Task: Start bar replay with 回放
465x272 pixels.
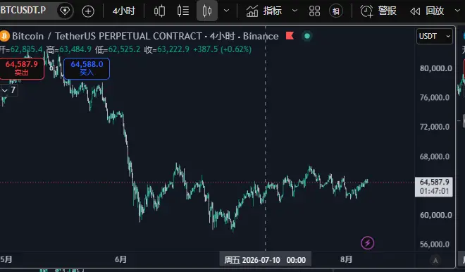Action: coord(427,11)
